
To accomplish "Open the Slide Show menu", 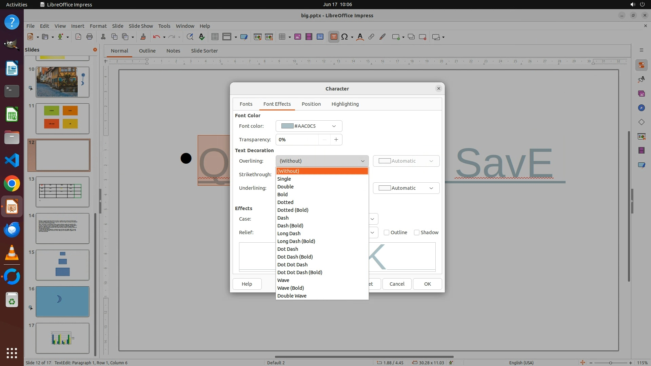I will (141, 26).
